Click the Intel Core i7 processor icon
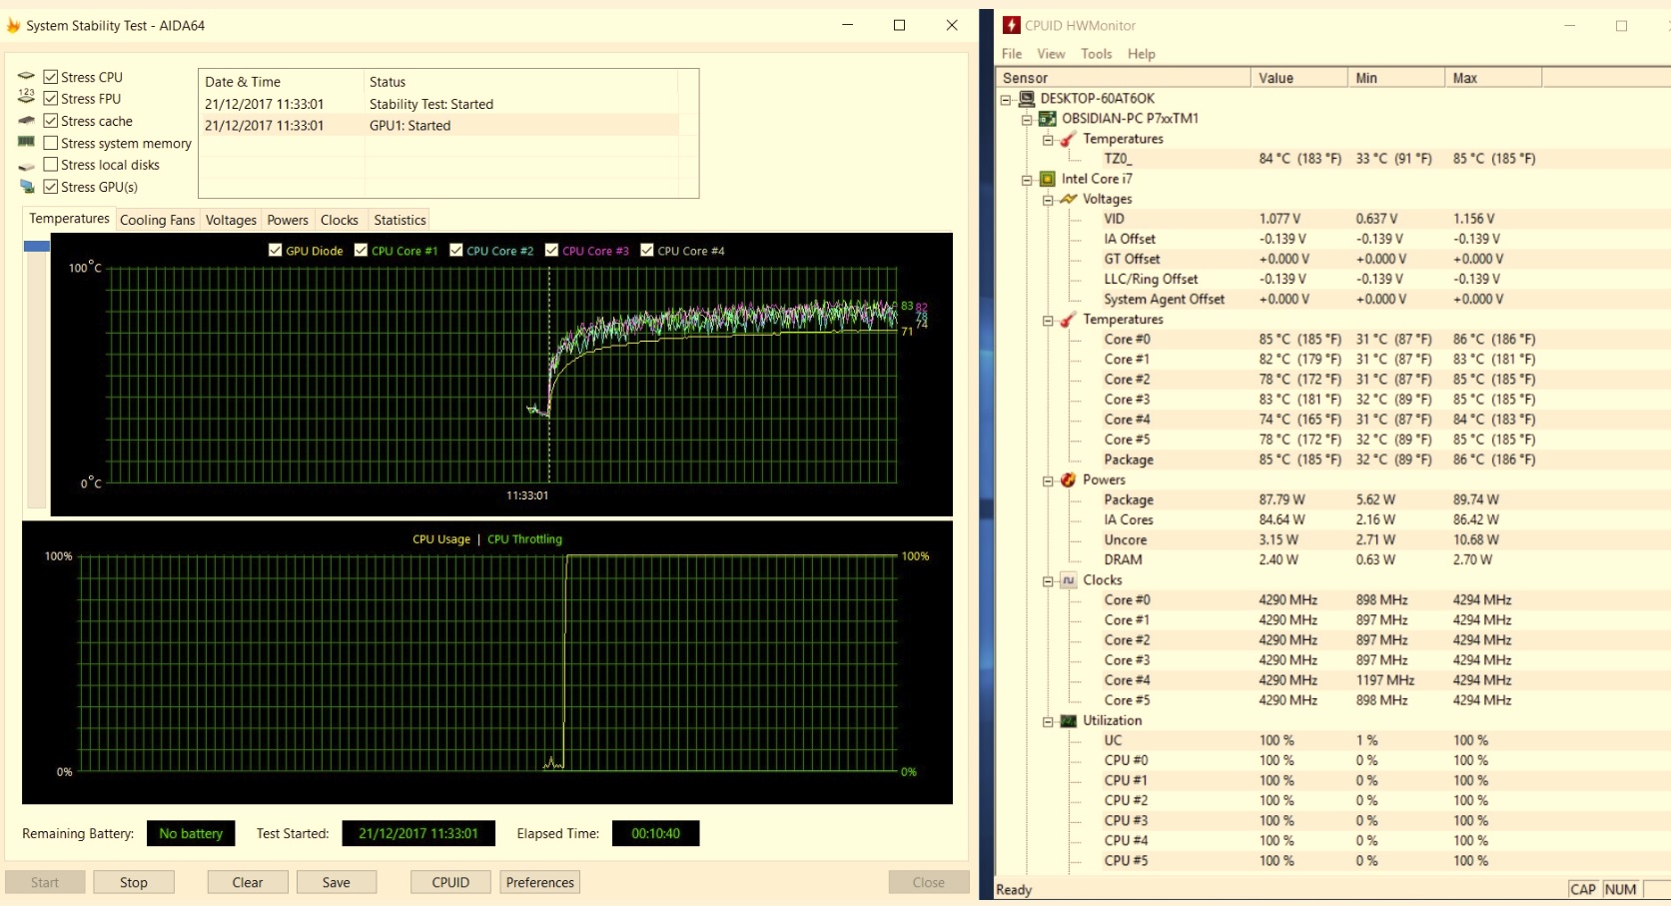This screenshot has width=1671, height=906. [x=1047, y=179]
